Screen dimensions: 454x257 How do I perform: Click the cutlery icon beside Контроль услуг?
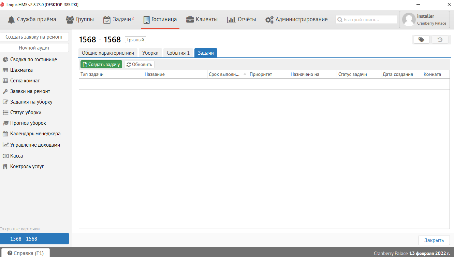[5, 166]
